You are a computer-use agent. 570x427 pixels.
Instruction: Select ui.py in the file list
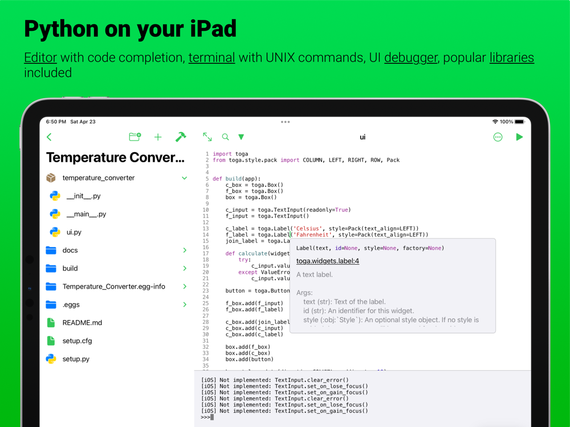(x=74, y=232)
